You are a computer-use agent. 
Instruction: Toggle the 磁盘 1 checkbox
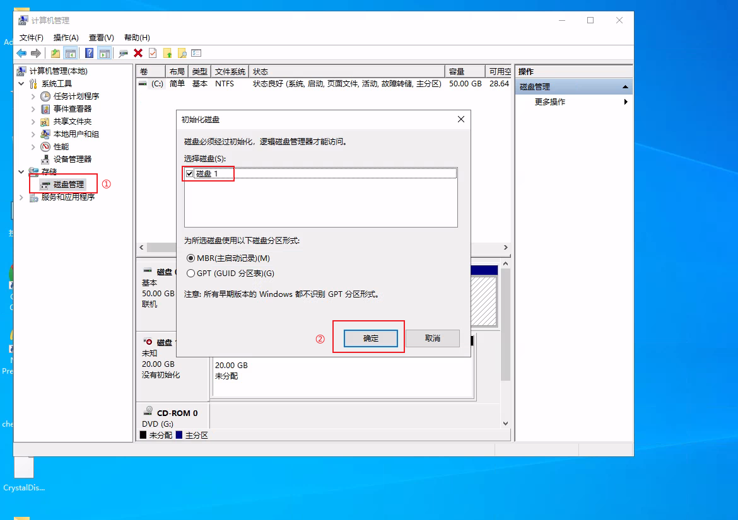tap(189, 173)
